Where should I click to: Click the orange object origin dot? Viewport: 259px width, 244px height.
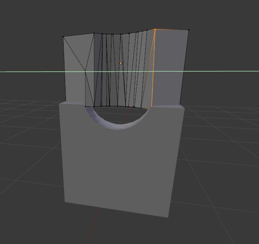coord(120,63)
